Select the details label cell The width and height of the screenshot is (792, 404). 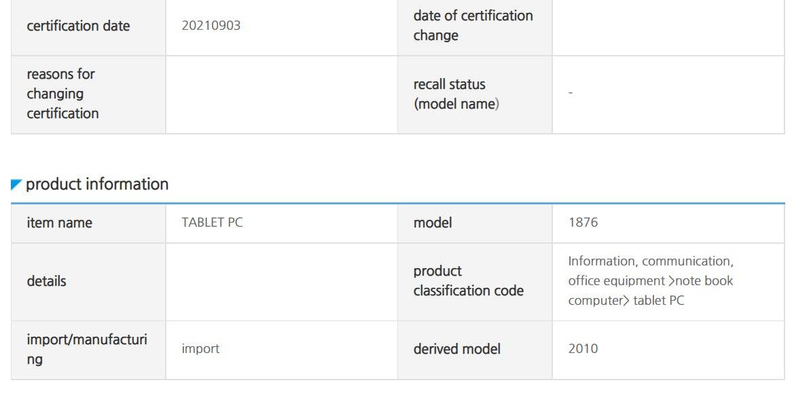(88, 282)
